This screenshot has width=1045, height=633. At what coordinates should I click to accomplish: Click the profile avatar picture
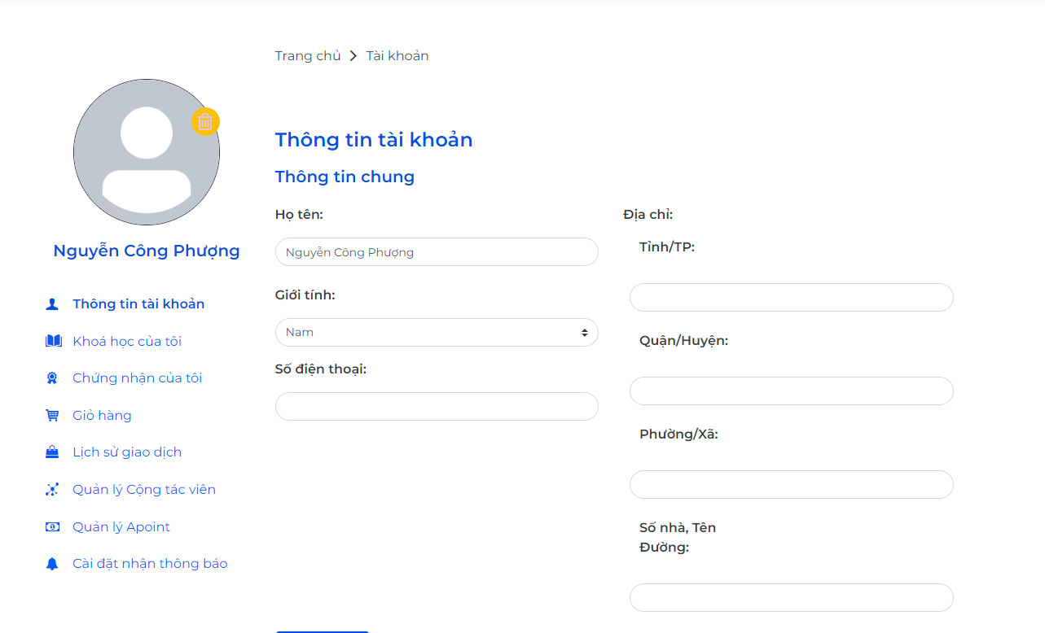pyautogui.click(x=147, y=152)
